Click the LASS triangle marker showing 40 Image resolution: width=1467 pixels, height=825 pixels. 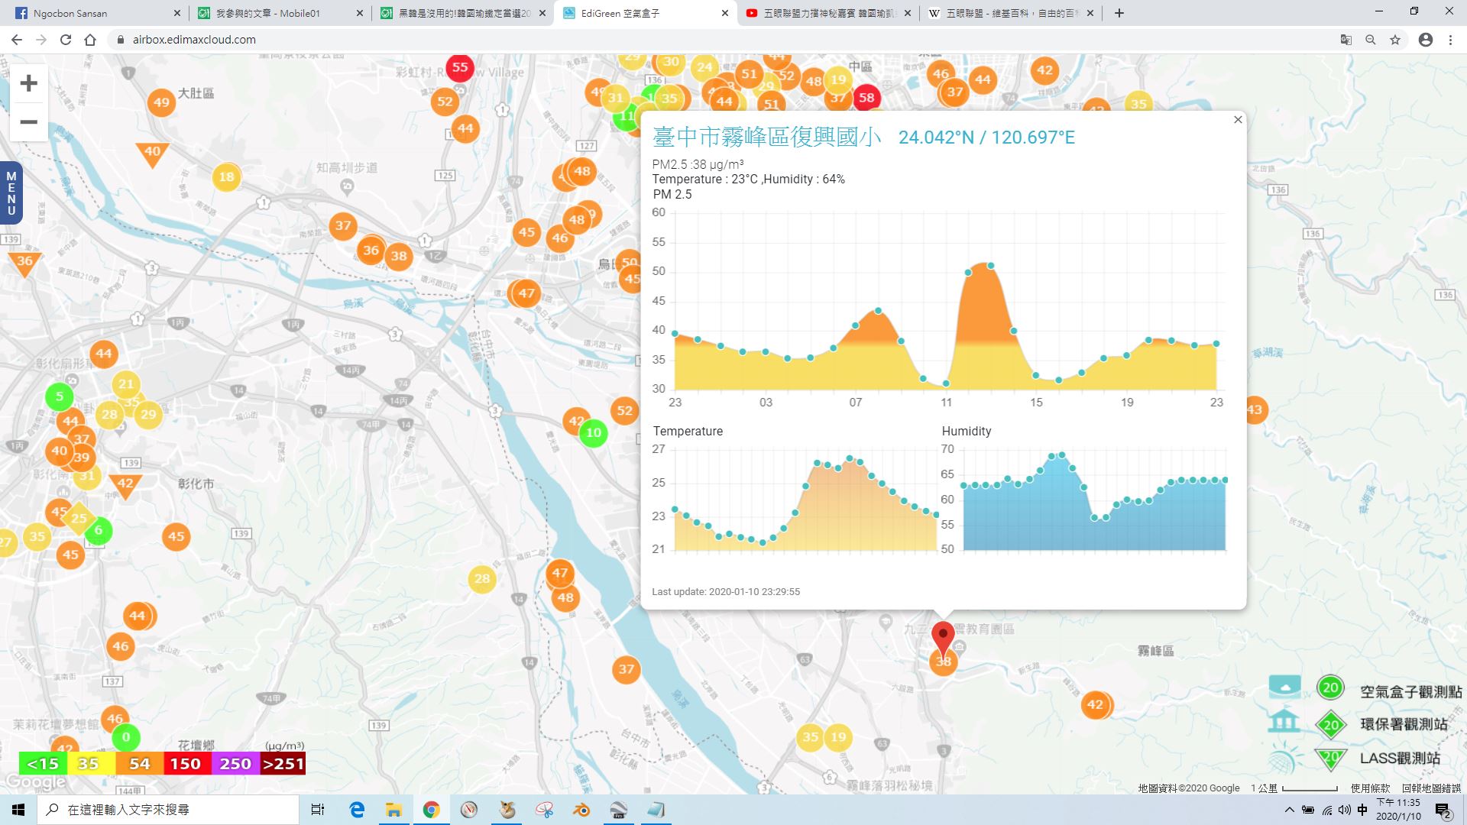pos(152,153)
